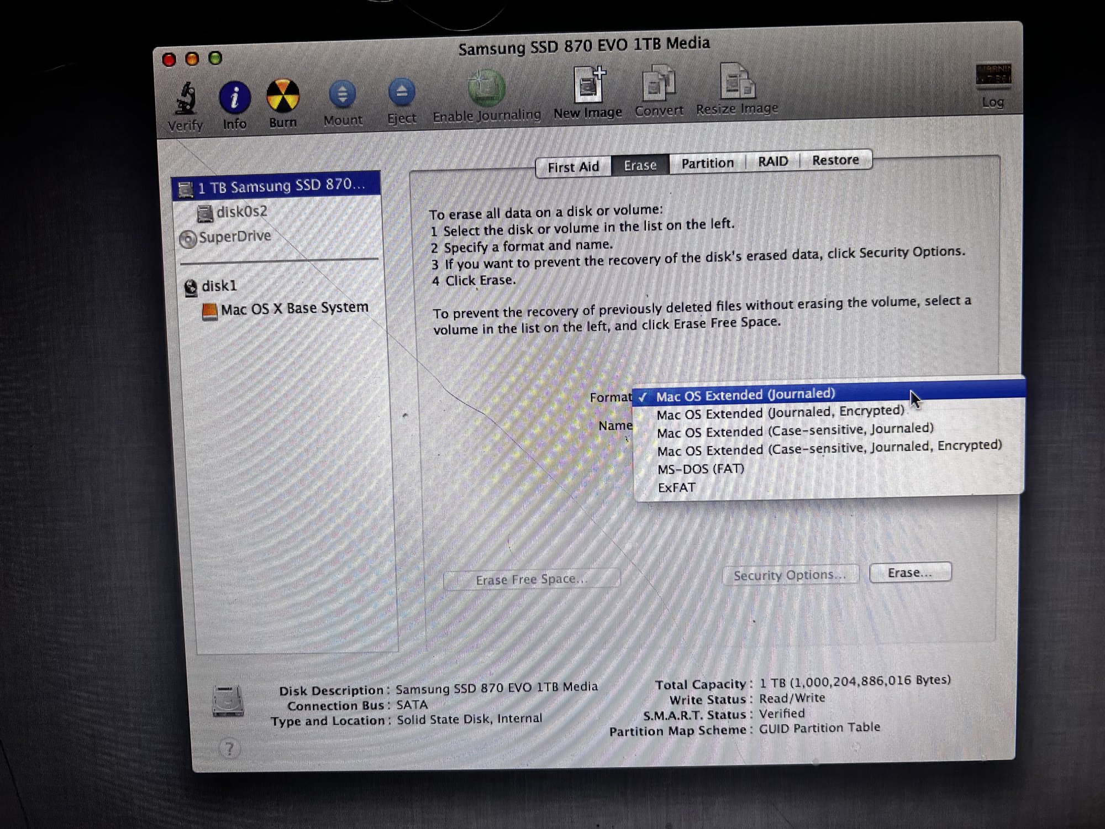Open the Info toolbar icon
The width and height of the screenshot is (1105, 829).
[x=235, y=98]
